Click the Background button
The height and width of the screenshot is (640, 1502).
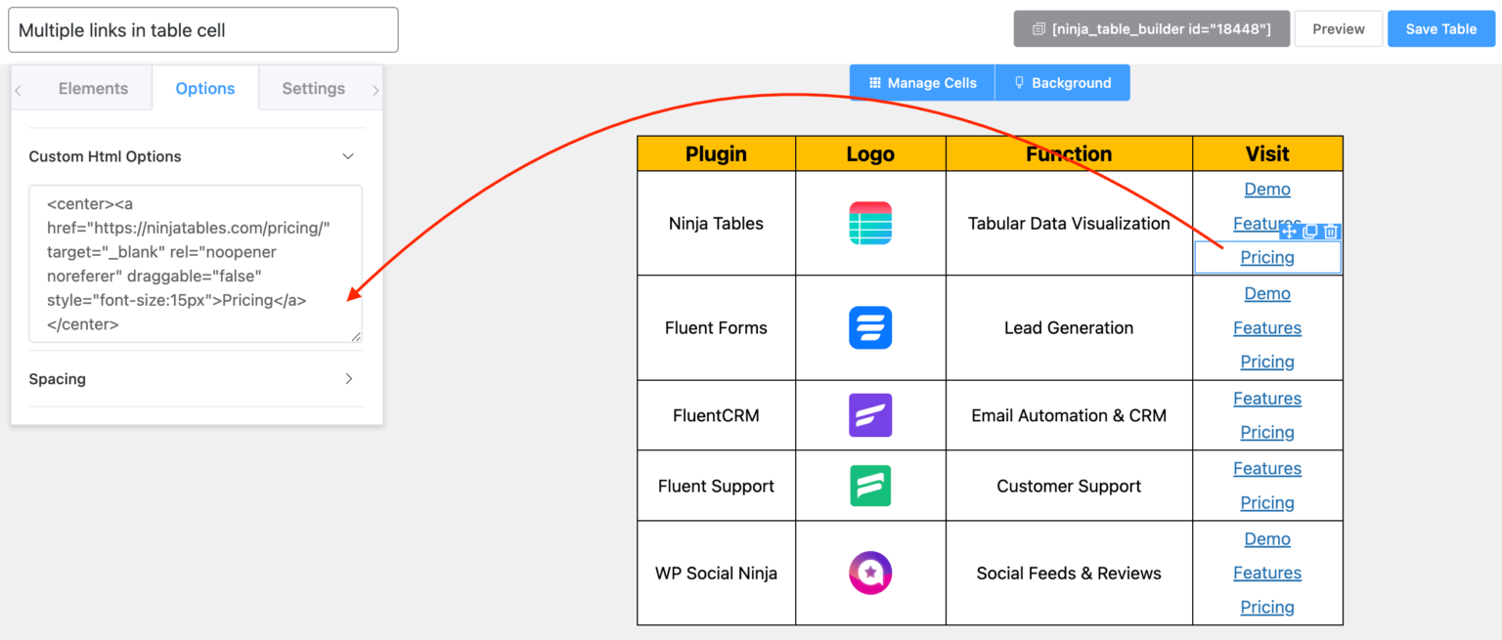pyautogui.click(x=1062, y=83)
